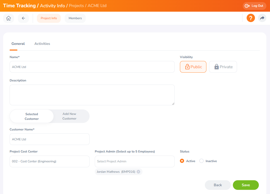
Task: Save the project with green Save button
Action: point(246,185)
